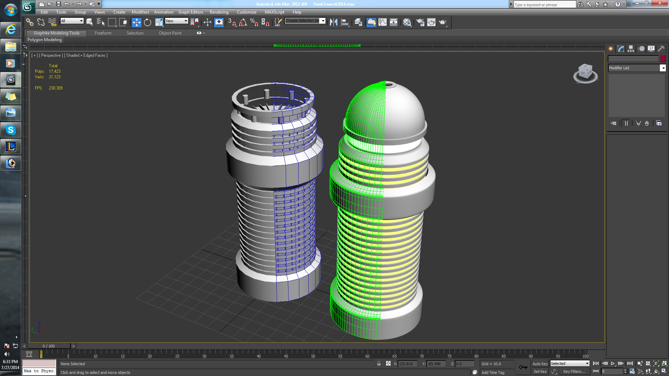Open the Display command panel tab
669x376 pixels.
coord(651,49)
